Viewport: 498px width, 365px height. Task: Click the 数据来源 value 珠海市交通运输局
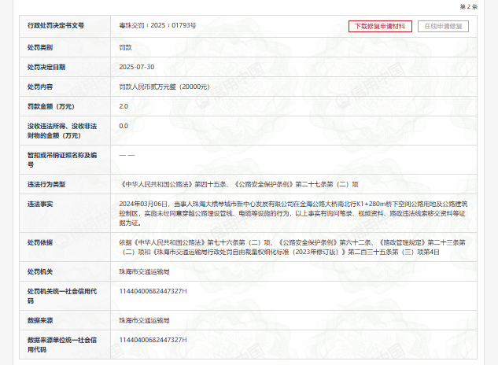coord(145,321)
